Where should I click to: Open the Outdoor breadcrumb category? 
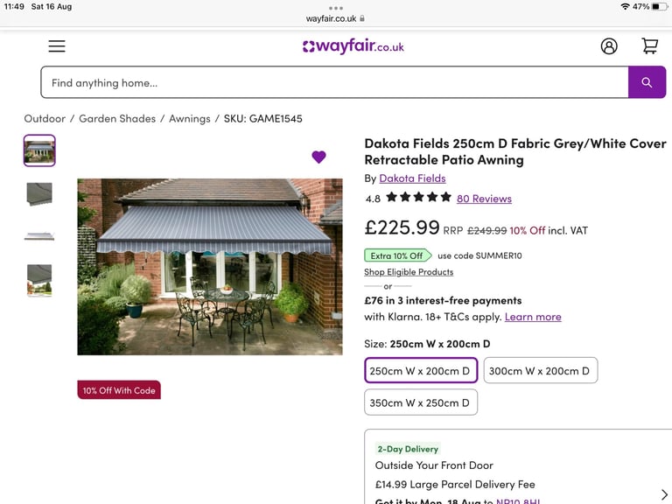pos(45,119)
